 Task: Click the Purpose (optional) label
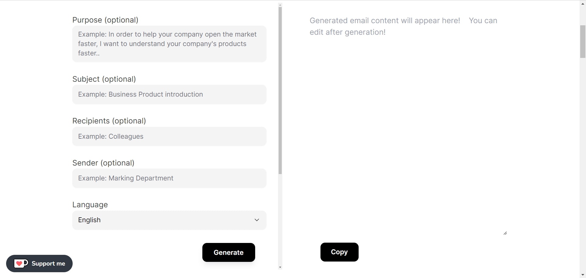pyautogui.click(x=105, y=20)
